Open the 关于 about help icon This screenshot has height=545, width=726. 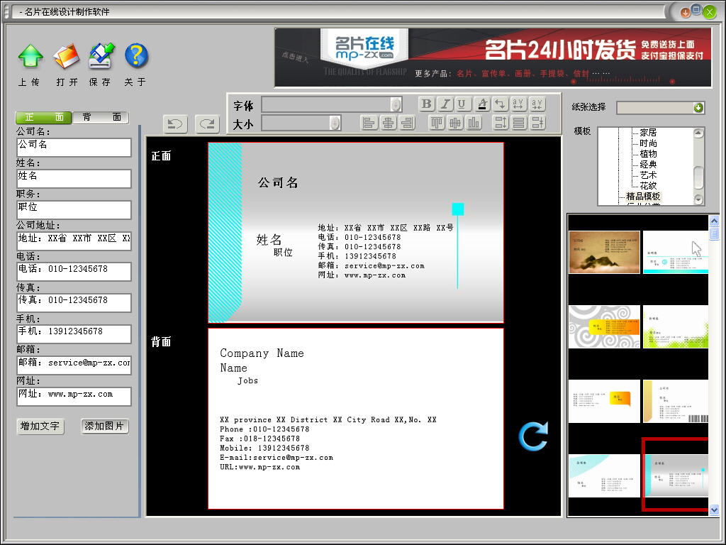click(136, 57)
